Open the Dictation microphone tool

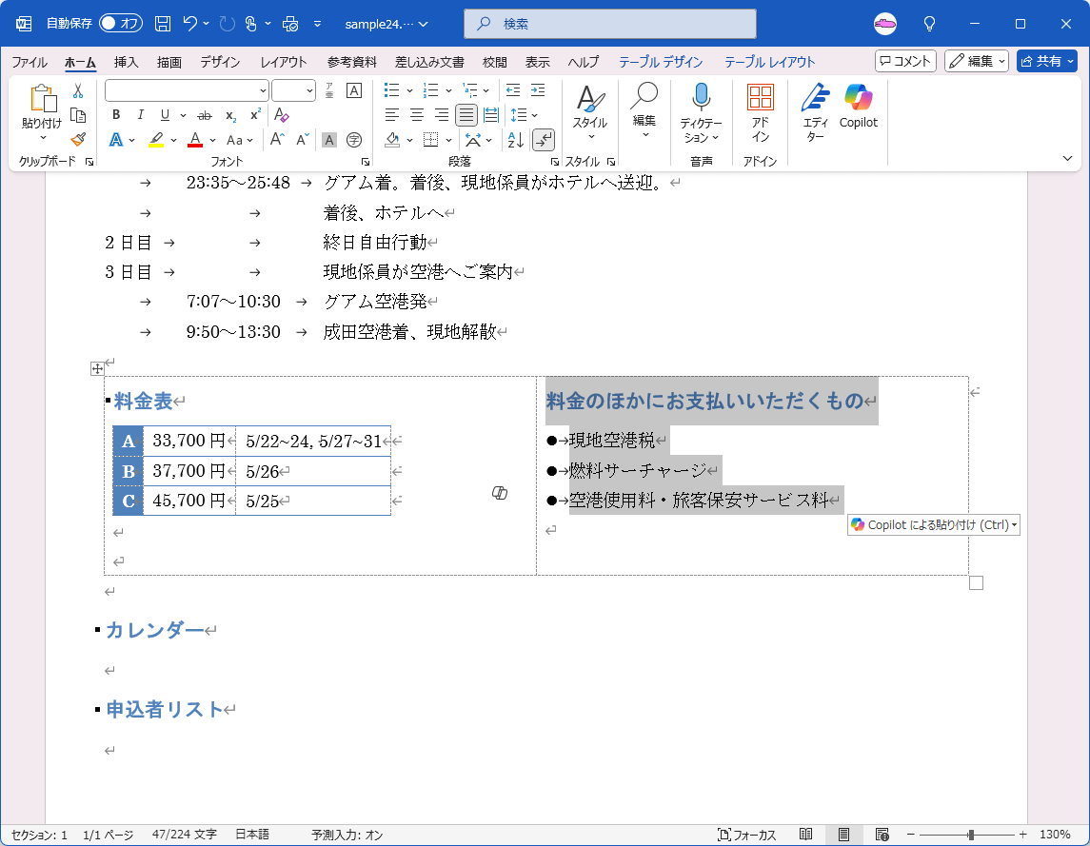click(x=701, y=96)
